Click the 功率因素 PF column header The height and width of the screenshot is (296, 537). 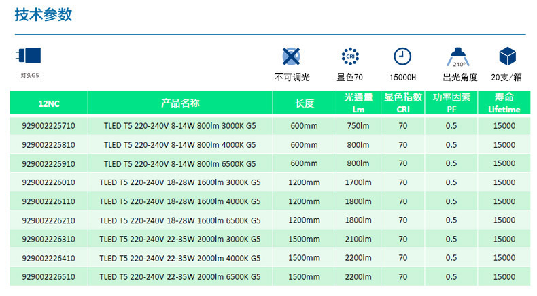[451, 103]
